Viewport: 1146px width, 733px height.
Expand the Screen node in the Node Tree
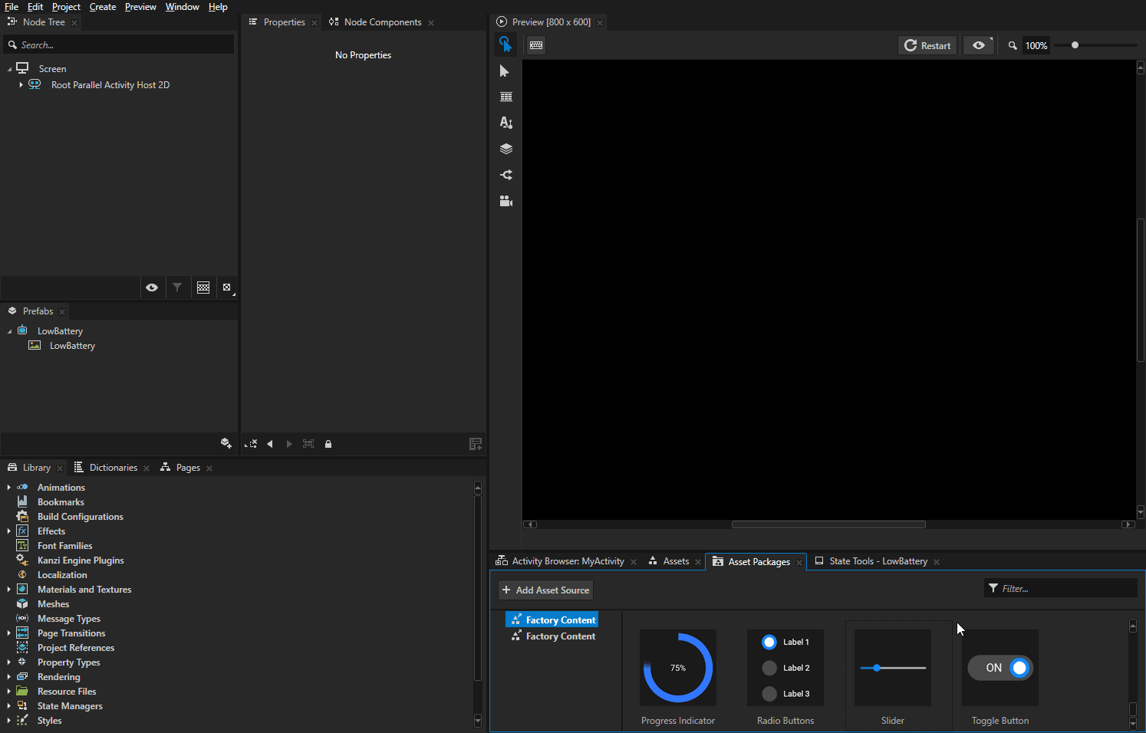[9, 68]
